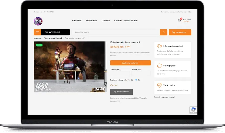Screen dimensions: 225x133
Task: Click the delivery truck icon
Action: coord(159,46)
